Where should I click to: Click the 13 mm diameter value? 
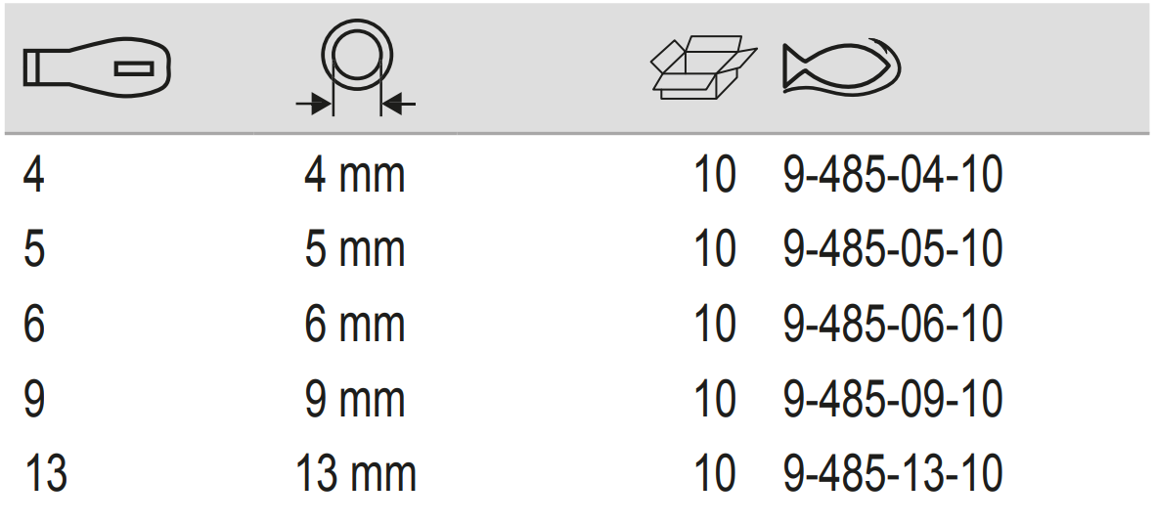(x=356, y=475)
